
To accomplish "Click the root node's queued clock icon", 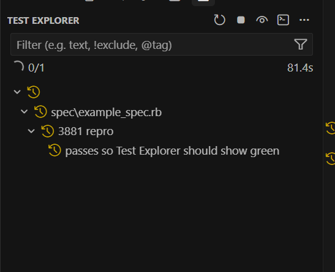I will pos(34,92).
